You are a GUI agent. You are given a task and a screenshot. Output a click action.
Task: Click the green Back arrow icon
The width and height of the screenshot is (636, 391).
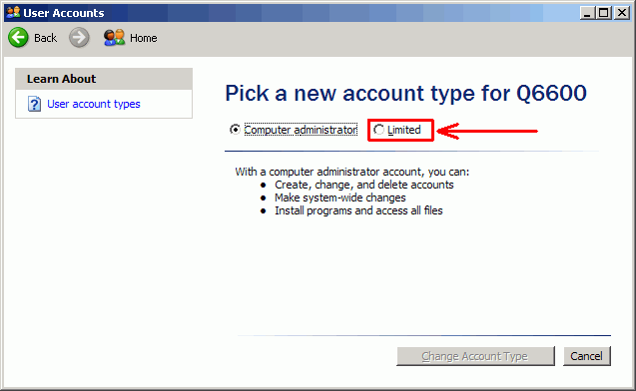18,38
